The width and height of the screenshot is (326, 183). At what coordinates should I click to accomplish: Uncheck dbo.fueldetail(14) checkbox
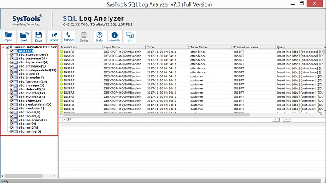click(12, 82)
